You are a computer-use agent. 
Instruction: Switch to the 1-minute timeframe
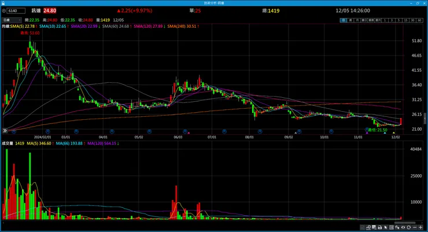pyautogui.click(x=385, y=20)
